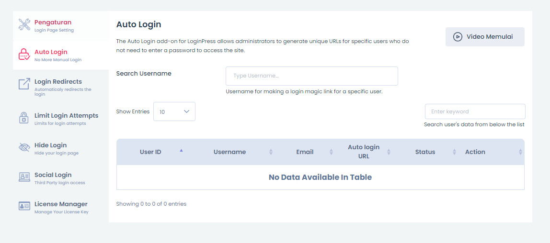Switch to the Limit Login Attempts tab
550x243 pixels.
66,116
